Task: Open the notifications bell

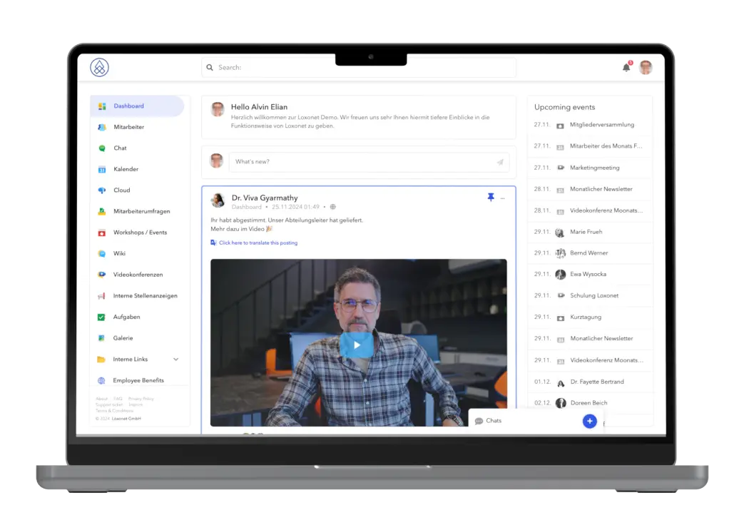Action: 626,68
